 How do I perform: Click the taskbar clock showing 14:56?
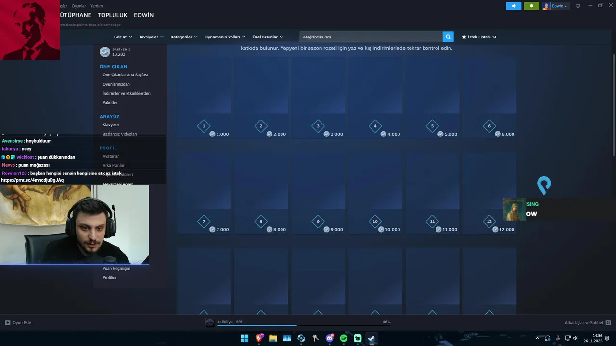click(x=593, y=338)
